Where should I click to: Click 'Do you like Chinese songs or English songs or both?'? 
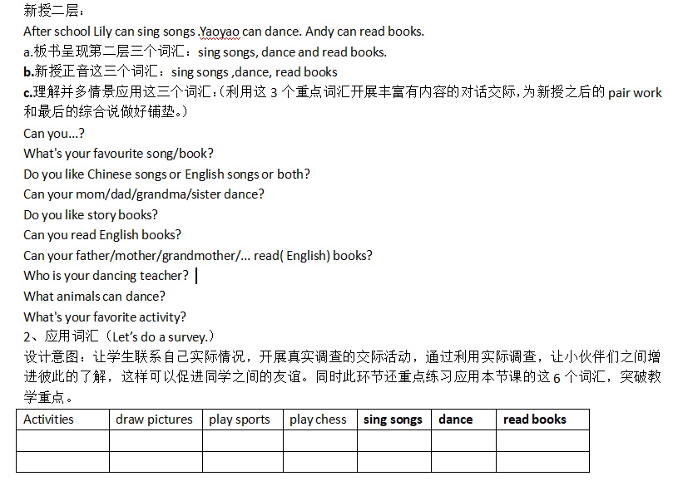point(167,174)
